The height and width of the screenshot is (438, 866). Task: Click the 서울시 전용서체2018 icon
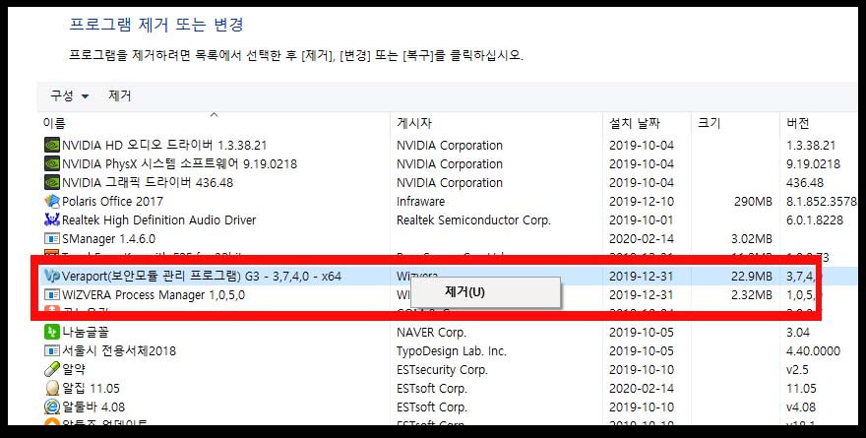(x=51, y=350)
